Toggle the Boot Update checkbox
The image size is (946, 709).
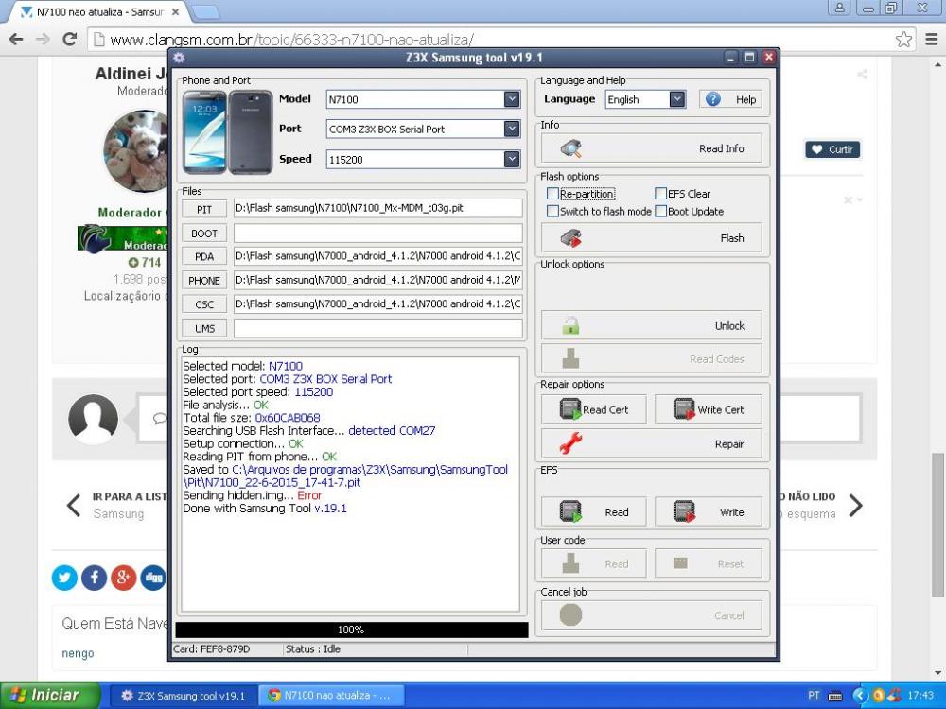[x=660, y=211]
